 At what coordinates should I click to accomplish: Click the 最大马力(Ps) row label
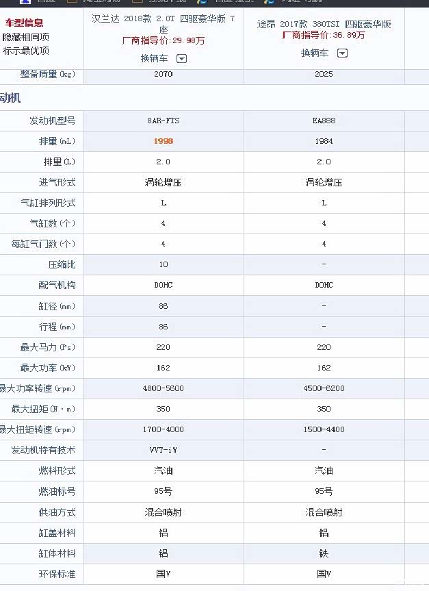point(48,347)
